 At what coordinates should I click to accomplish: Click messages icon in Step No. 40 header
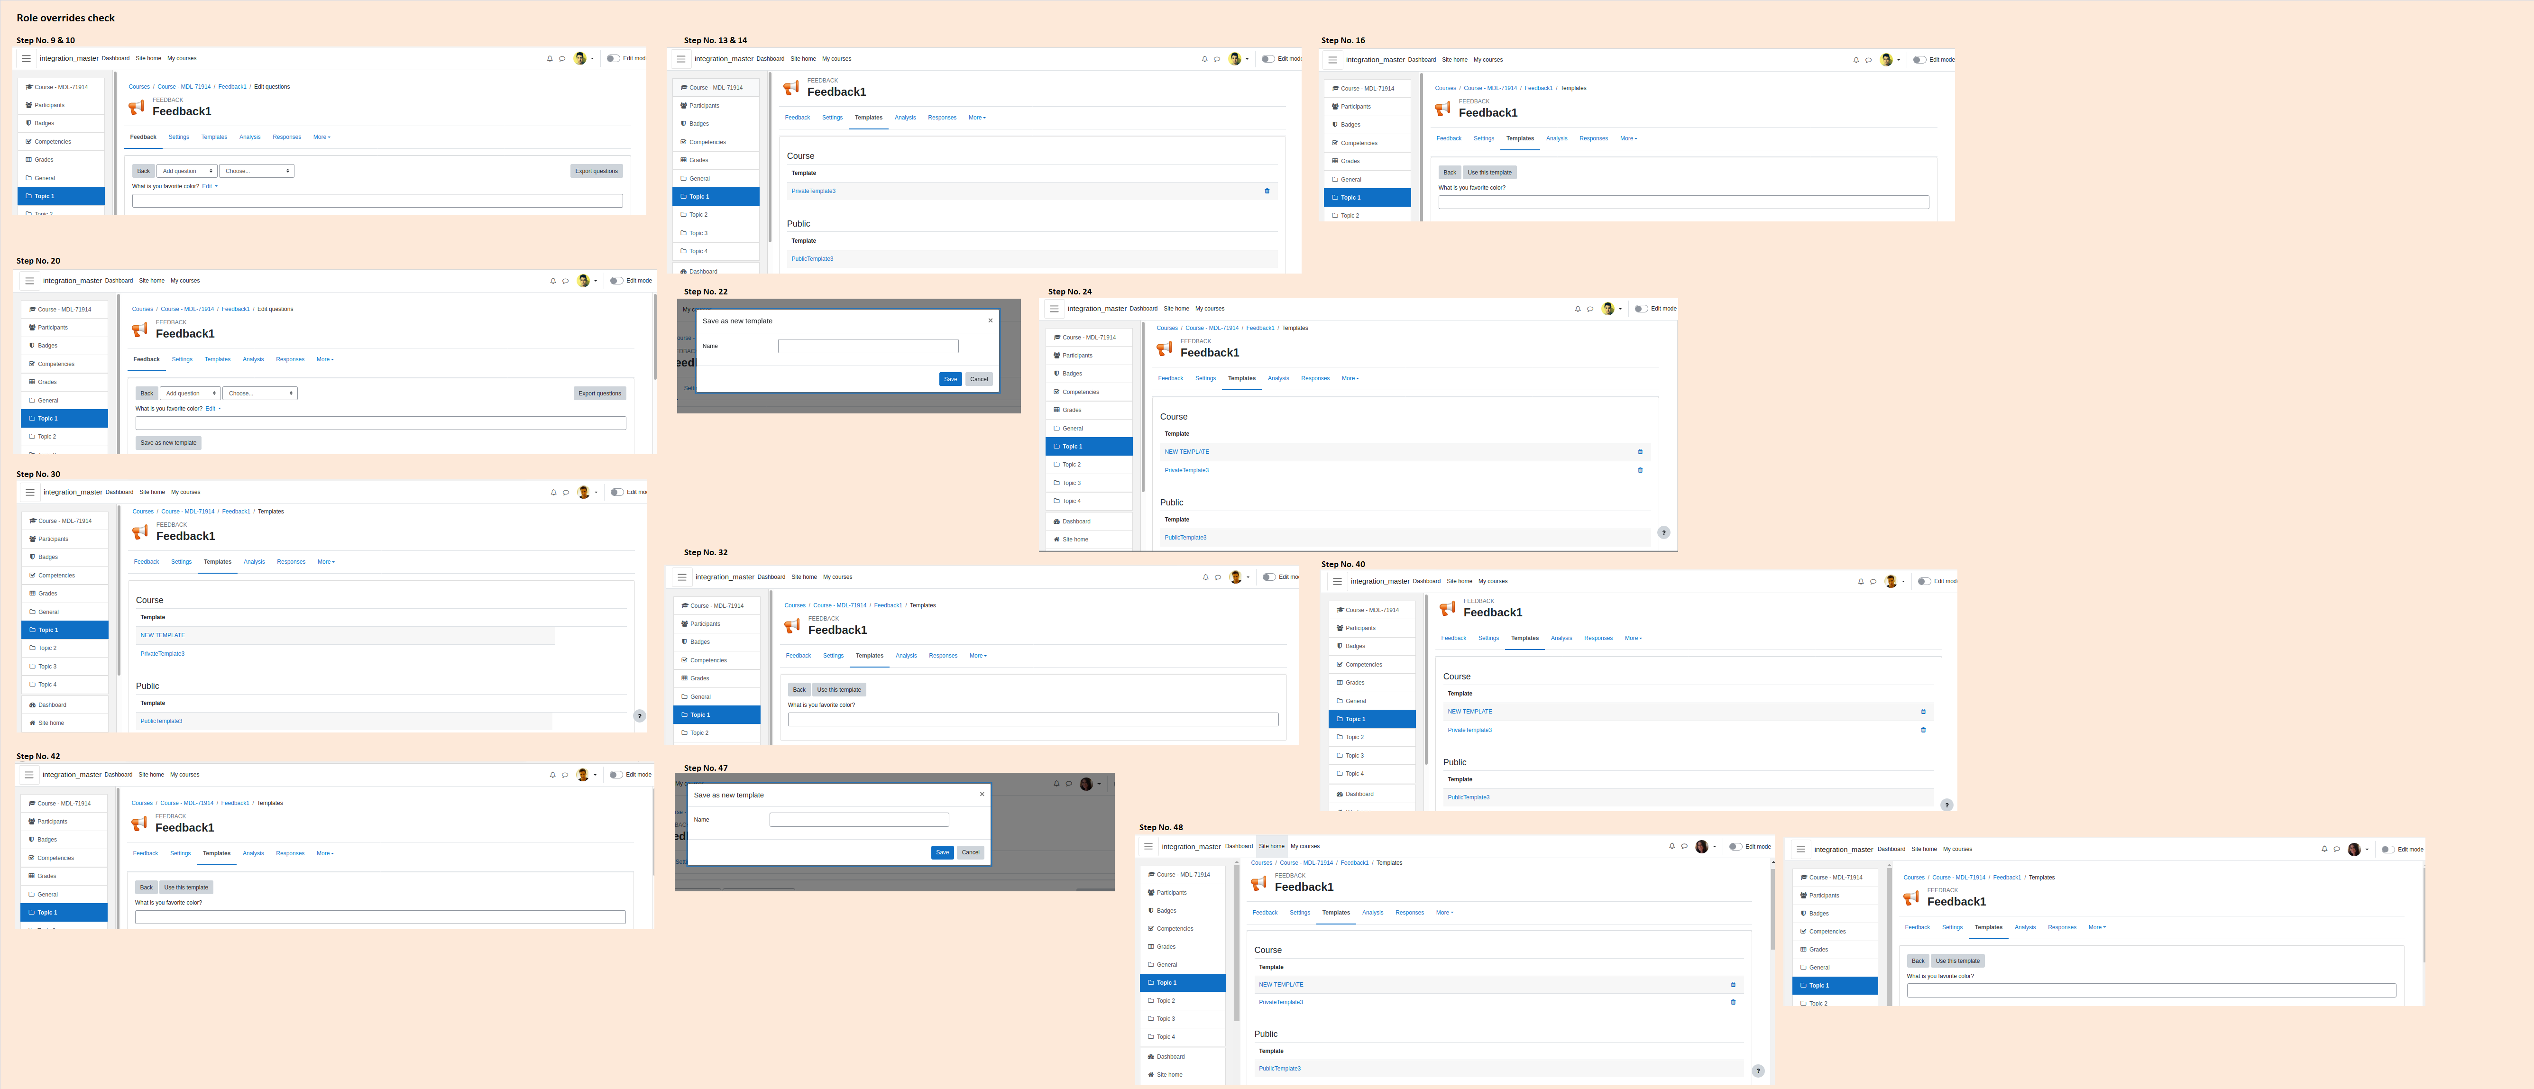[1873, 581]
